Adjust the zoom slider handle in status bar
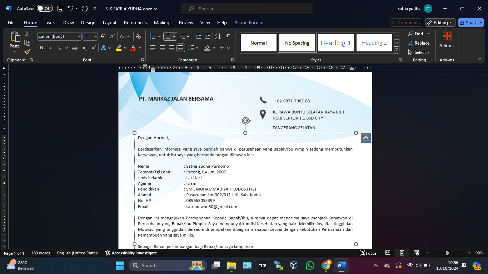The width and height of the screenshot is (488, 274). pos(447,253)
